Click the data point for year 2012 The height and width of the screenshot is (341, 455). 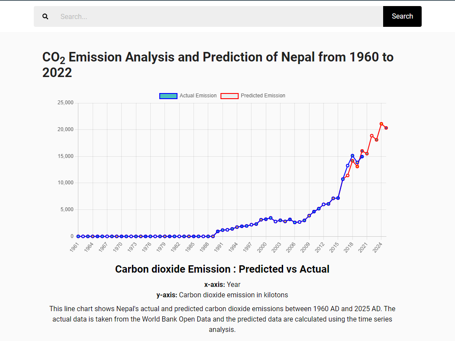point(323,204)
